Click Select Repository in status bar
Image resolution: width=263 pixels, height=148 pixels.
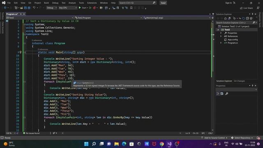(x=242, y=138)
